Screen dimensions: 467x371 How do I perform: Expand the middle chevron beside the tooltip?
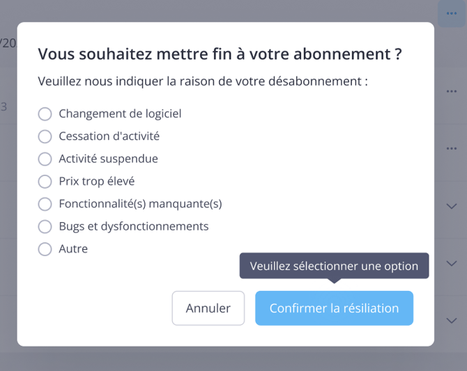(x=451, y=263)
